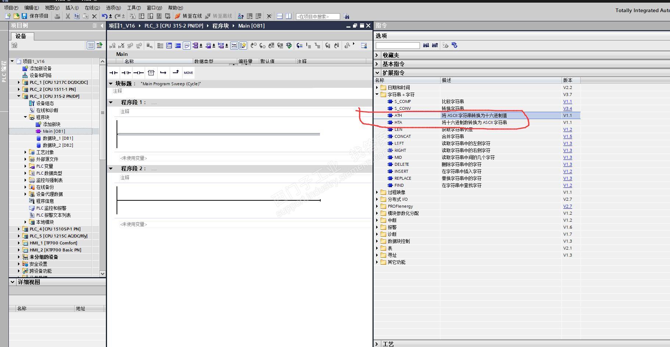Click the split editor vertically icon
Screen dimensions: 670x347
289,16
